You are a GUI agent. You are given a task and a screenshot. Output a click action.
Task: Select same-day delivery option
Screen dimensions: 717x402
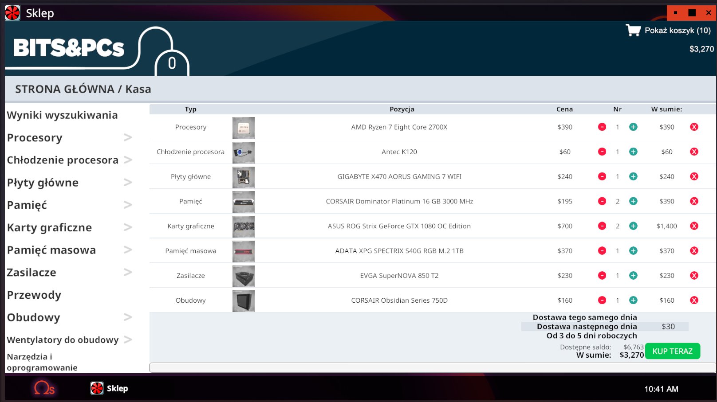tap(585, 317)
